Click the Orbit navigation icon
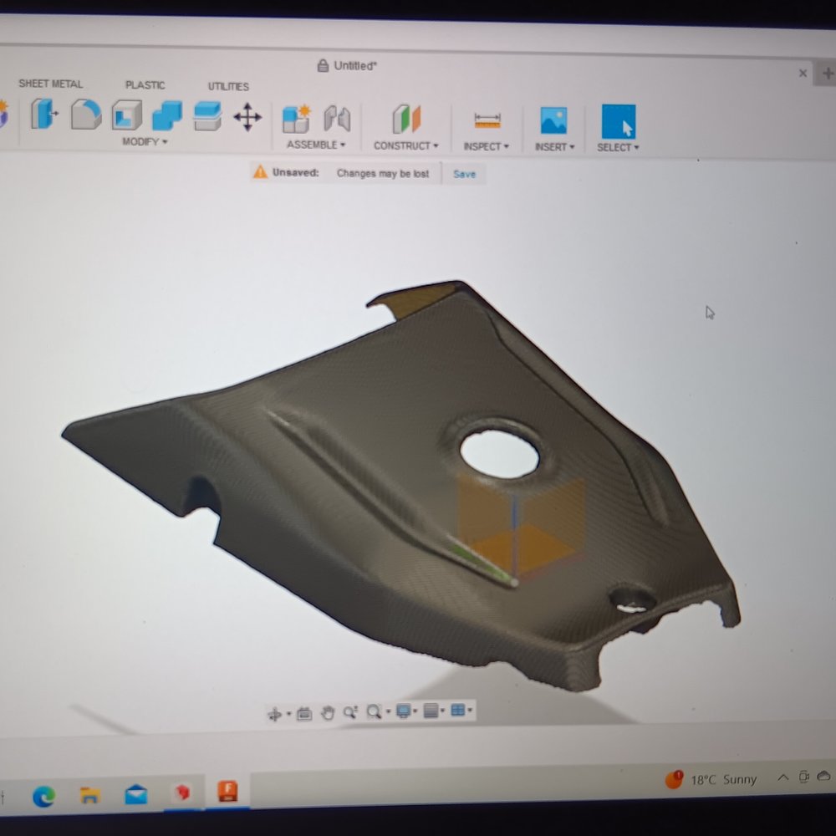The height and width of the screenshot is (836, 836). [274, 714]
